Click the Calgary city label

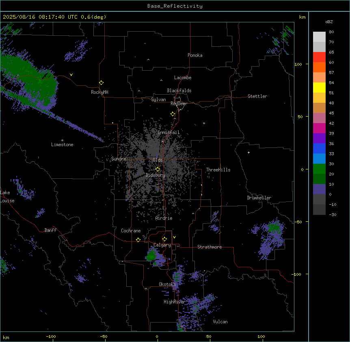pos(162,245)
